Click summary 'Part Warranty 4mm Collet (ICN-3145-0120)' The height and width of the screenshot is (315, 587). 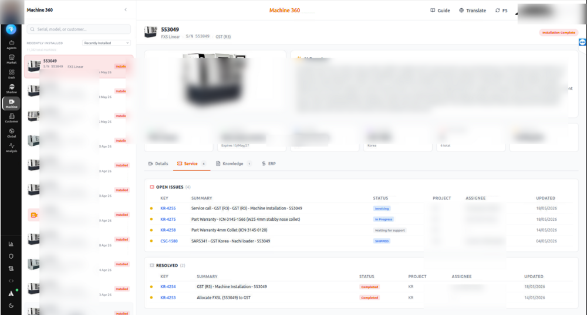pos(229,230)
